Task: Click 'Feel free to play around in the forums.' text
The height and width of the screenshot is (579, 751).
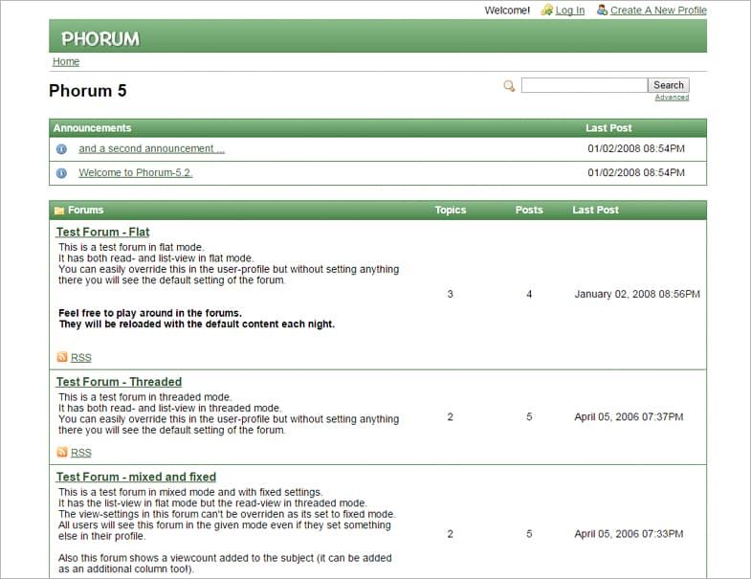Action: (x=150, y=313)
